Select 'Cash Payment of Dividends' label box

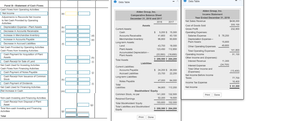[24, 83]
